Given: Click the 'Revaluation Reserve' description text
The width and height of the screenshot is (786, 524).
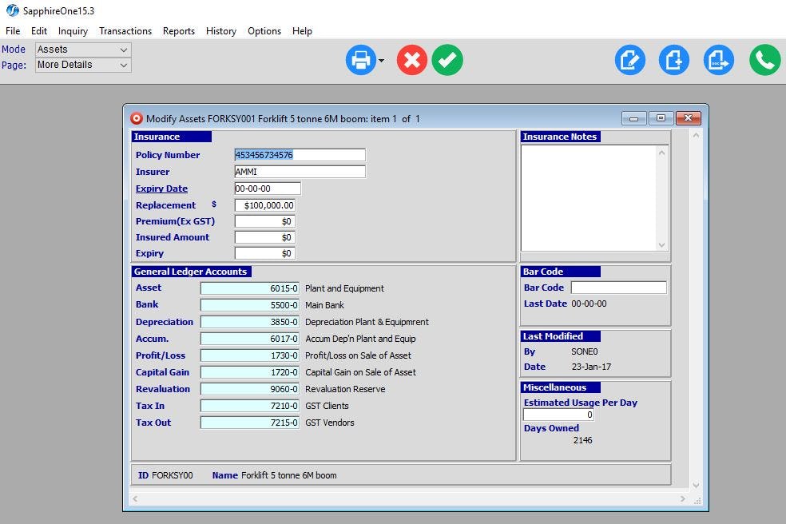Looking at the screenshot, I should (x=345, y=389).
